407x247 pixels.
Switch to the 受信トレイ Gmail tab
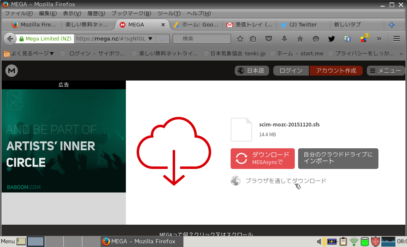[249, 25]
